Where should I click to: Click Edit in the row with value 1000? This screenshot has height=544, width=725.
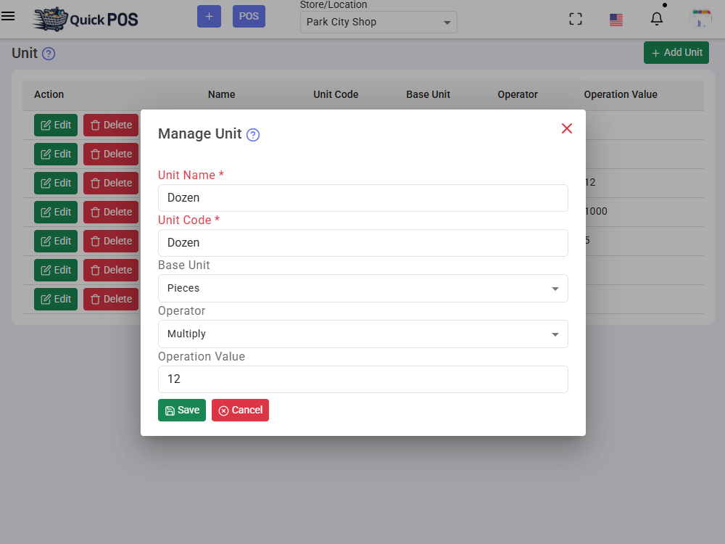click(56, 212)
